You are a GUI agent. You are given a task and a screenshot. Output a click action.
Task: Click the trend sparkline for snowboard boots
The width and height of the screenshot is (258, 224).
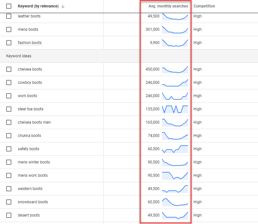click(x=175, y=202)
